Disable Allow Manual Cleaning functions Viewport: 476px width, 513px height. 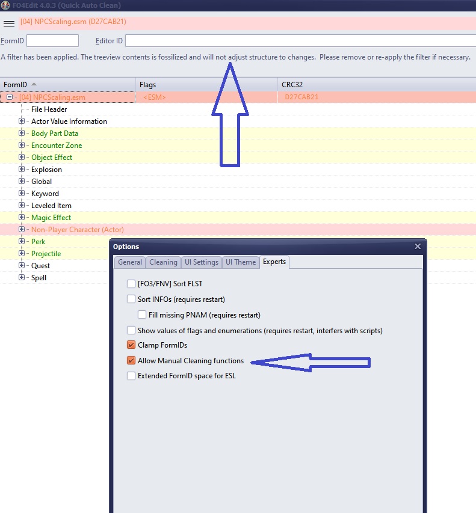pyautogui.click(x=131, y=361)
